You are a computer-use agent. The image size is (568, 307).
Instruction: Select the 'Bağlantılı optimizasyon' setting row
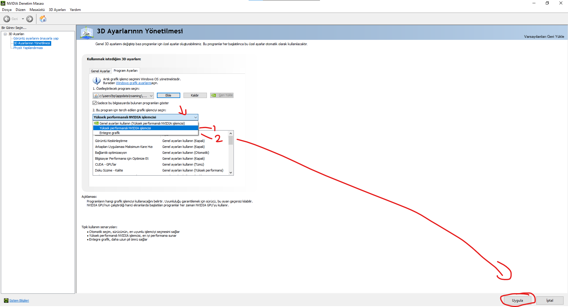(160, 153)
